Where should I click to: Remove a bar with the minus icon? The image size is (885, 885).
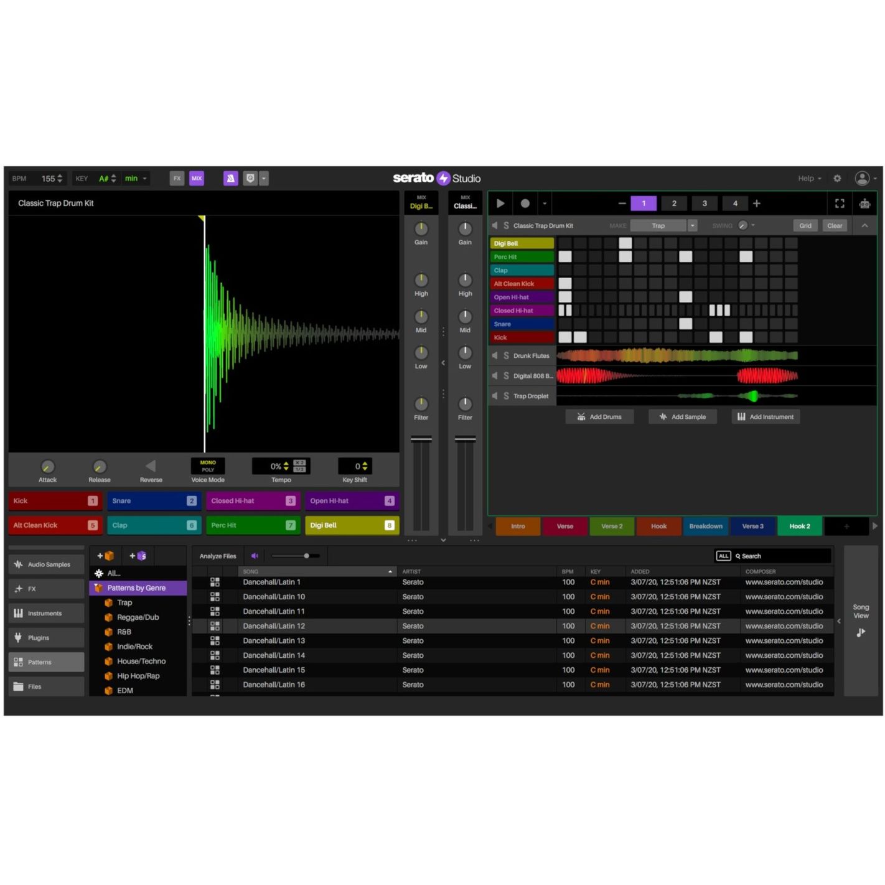click(x=622, y=204)
